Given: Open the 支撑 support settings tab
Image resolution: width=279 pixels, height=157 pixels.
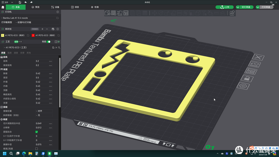Looking at the screenshot, I should click(22, 53).
